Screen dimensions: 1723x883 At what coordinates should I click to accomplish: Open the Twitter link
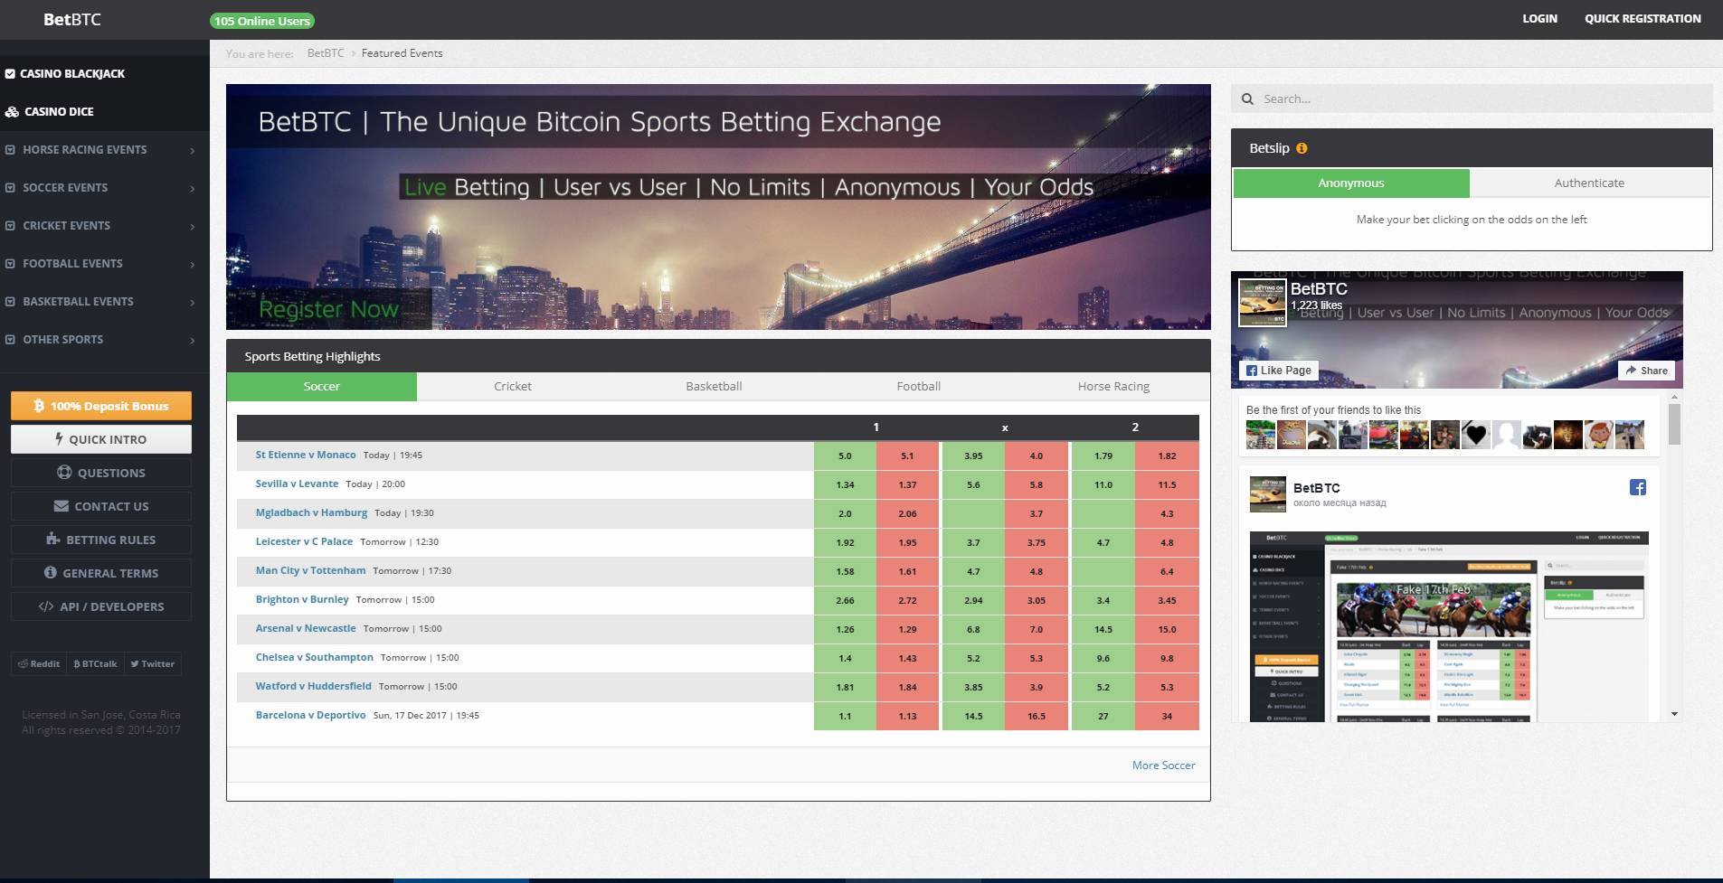tap(152, 663)
